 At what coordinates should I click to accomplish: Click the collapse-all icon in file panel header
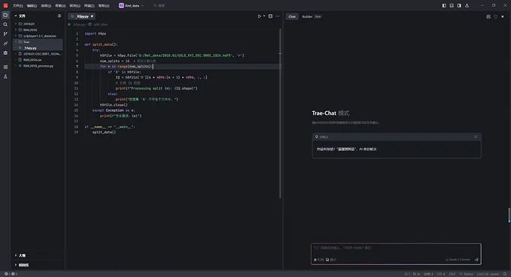[59, 16]
